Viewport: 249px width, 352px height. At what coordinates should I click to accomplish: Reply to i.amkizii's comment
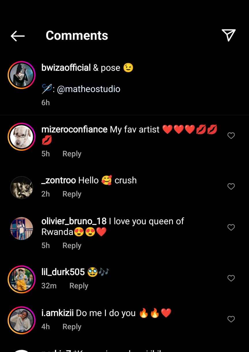72,327
